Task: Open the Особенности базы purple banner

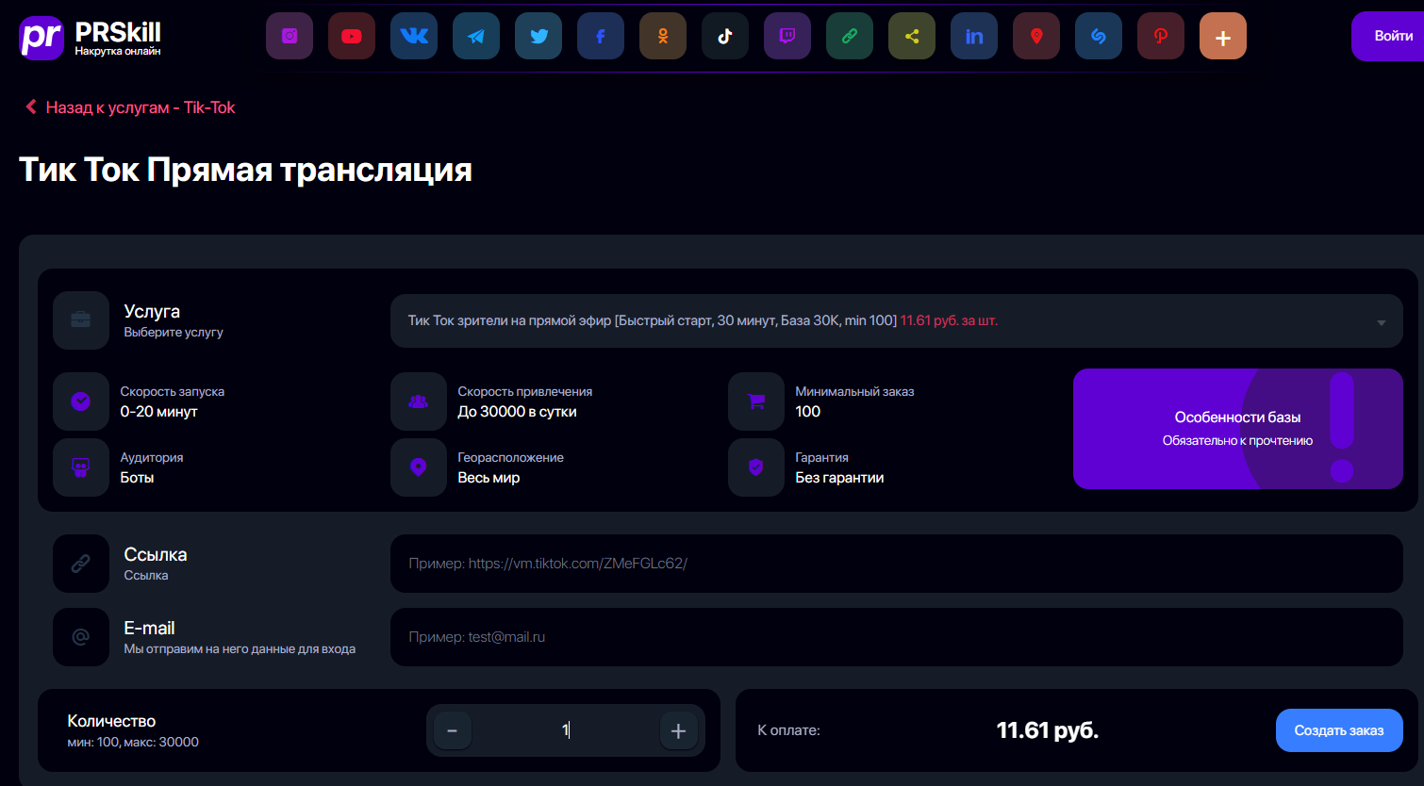Action: point(1238,429)
